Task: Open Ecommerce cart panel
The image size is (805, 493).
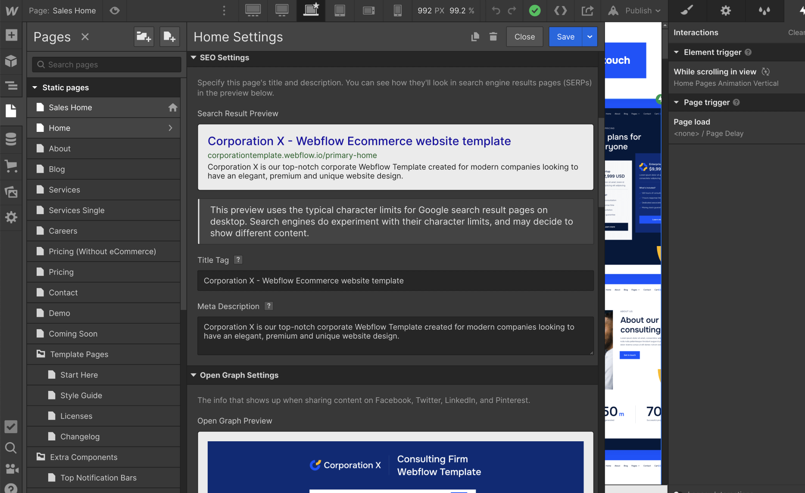Action: point(11,166)
